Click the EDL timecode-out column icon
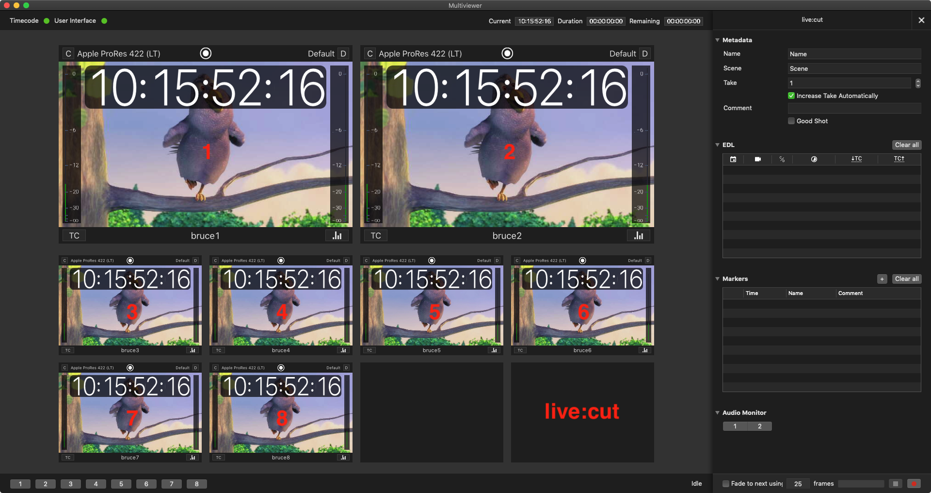Viewport: 931px width, 493px height. point(899,159)
